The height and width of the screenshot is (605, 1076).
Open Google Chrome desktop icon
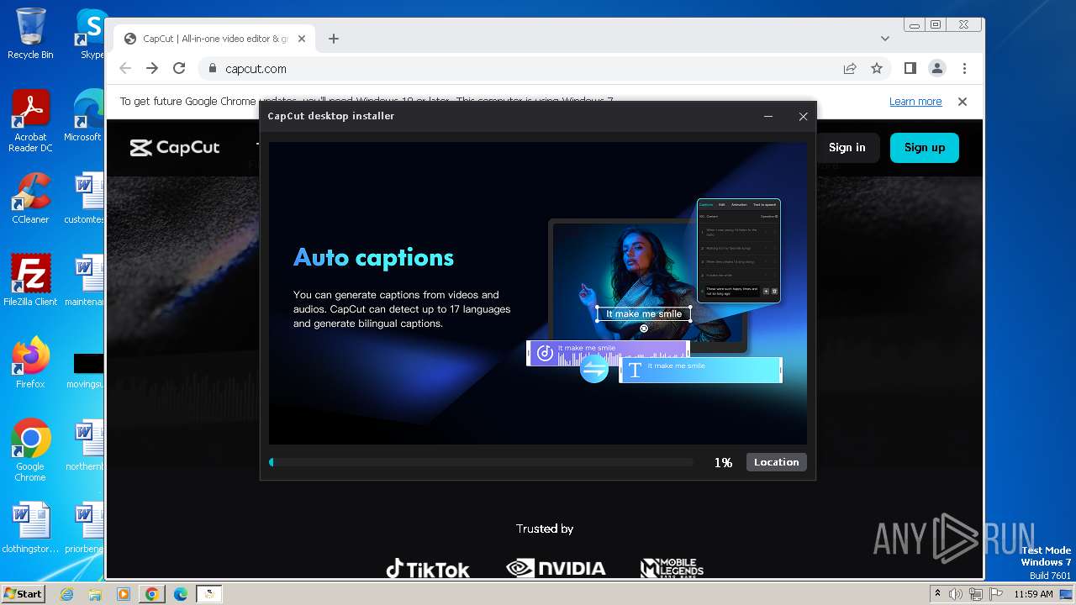tap(30, 450)
